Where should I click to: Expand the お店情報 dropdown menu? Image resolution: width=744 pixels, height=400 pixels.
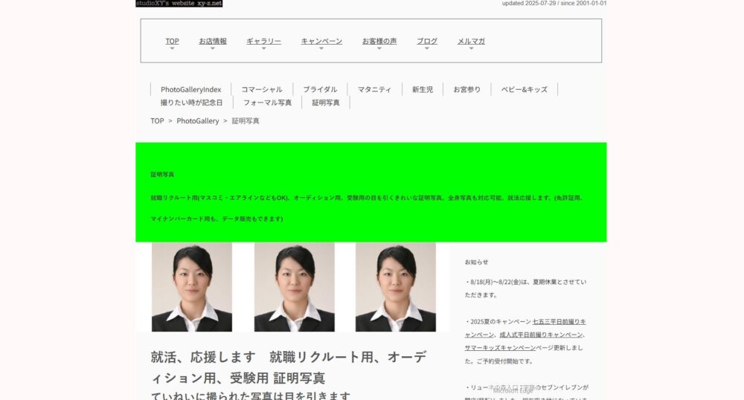pos(213,42)
